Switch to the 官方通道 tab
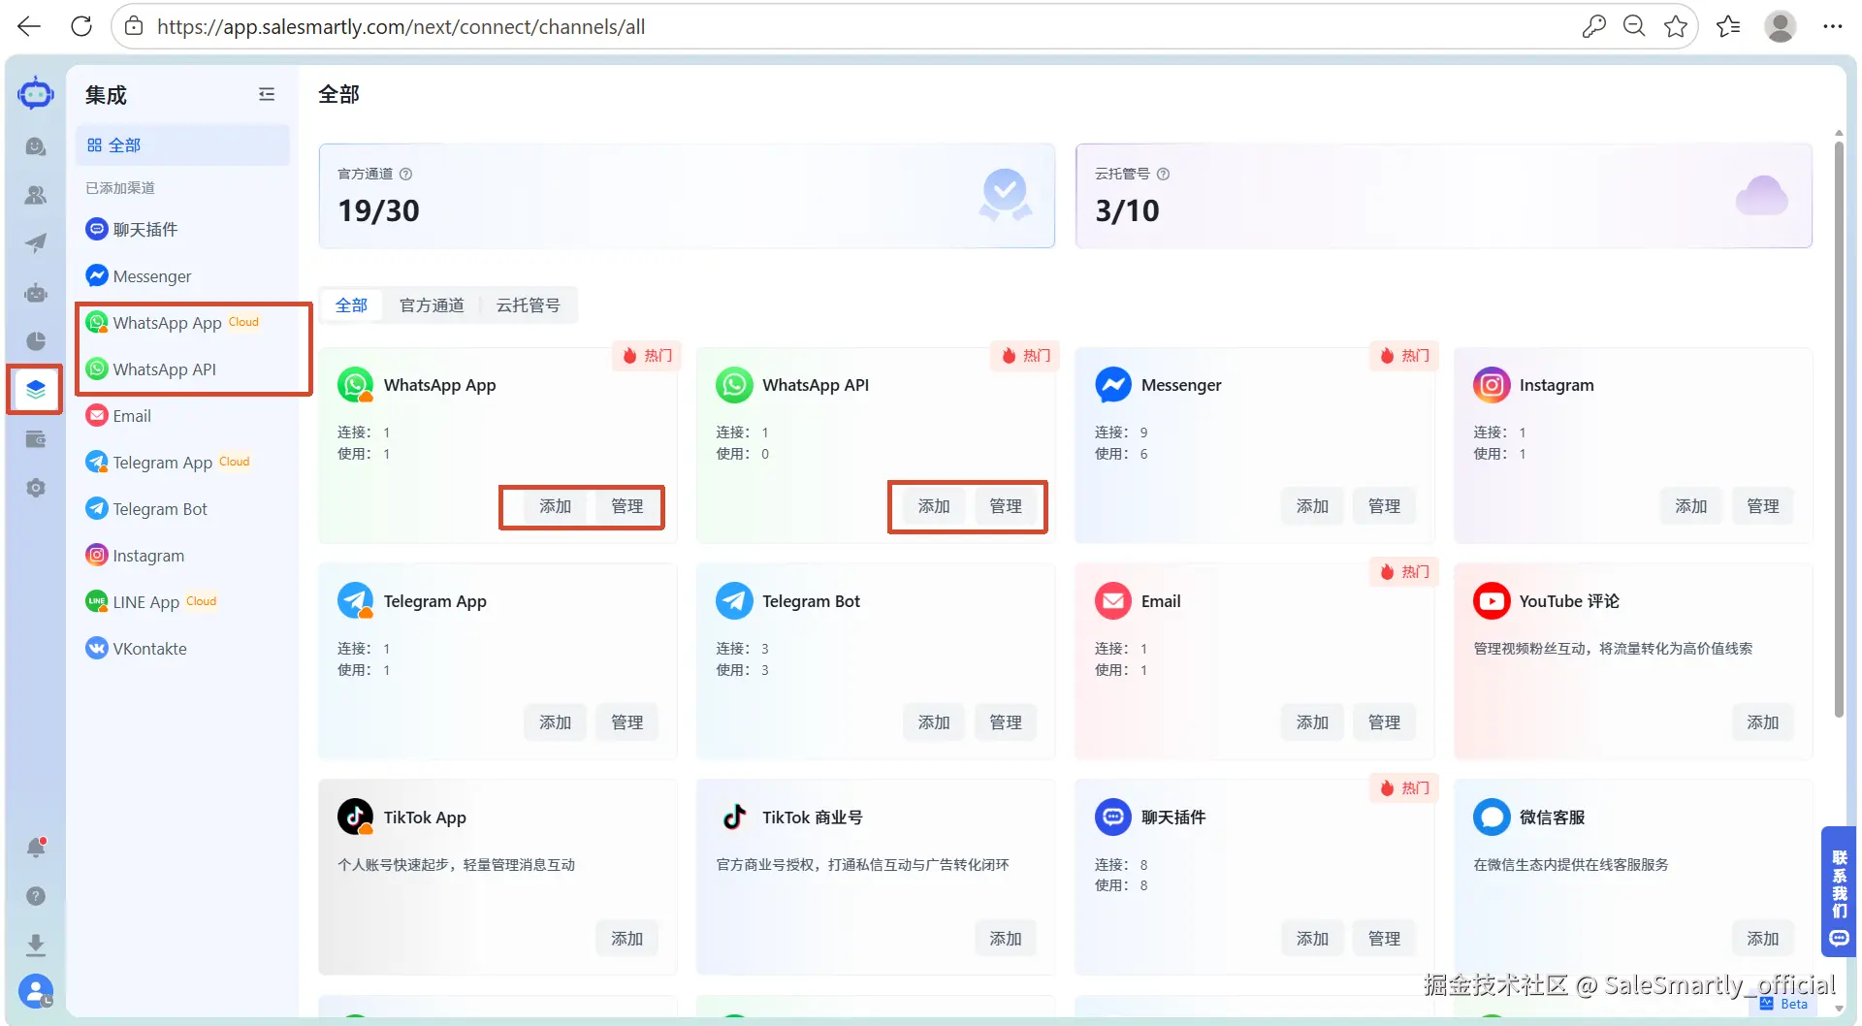This screenshot has height=1026, width=1862. pyautogui.click(x=432, y=305)
